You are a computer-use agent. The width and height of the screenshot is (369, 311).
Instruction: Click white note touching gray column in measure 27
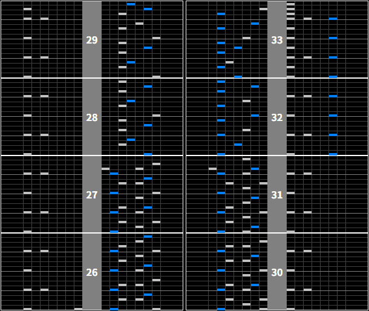point(105,169)
